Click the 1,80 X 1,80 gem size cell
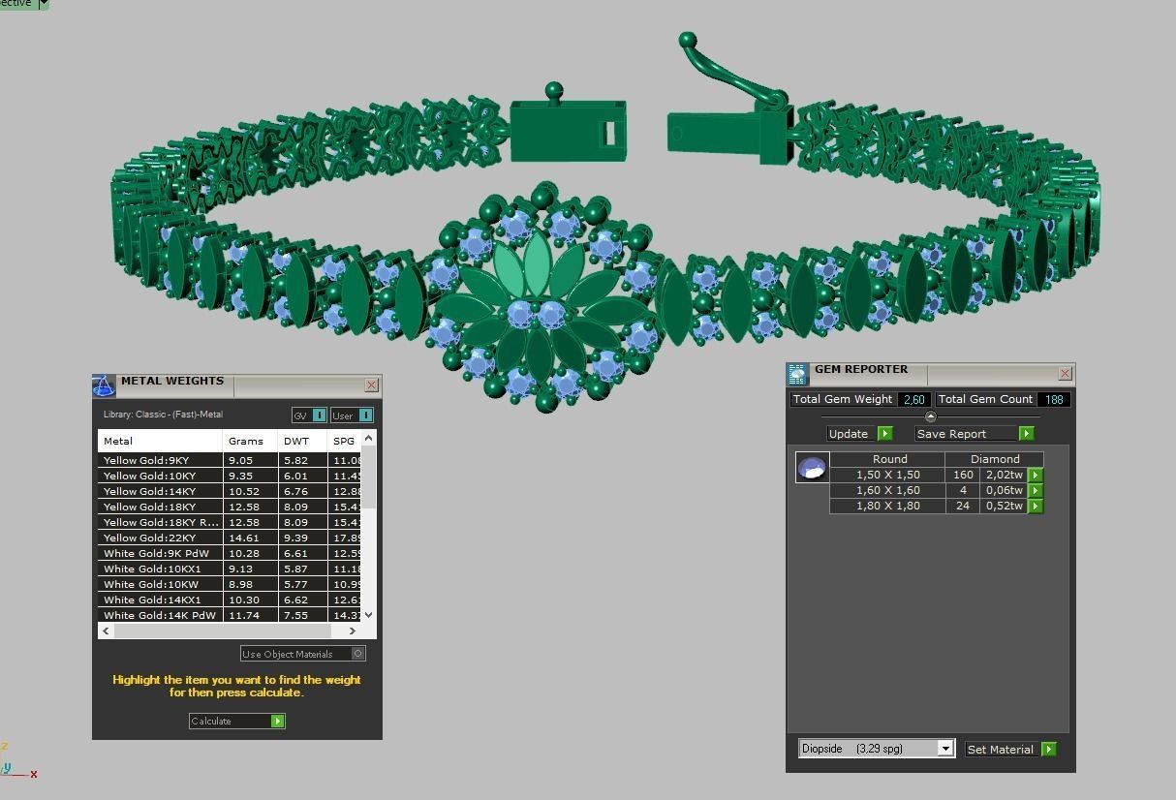Viewport: 1176px width, 800px height. coord(887,506)
